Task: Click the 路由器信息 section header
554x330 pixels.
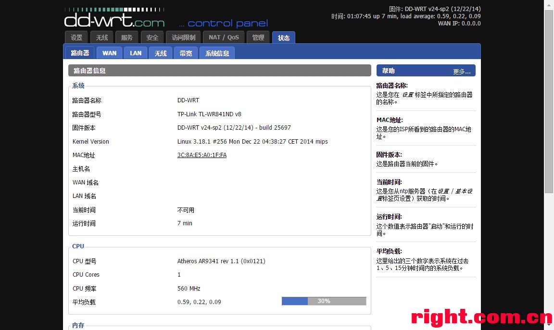Action: click(219, 71)
